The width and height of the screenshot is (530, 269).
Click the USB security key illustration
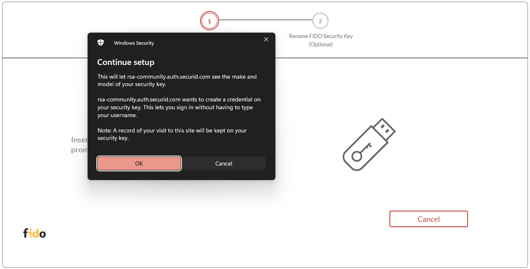point(368,144)
